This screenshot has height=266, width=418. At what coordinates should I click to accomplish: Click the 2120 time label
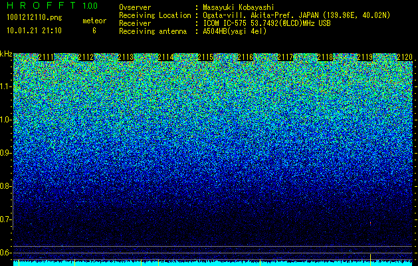click(x=405, y=57)
